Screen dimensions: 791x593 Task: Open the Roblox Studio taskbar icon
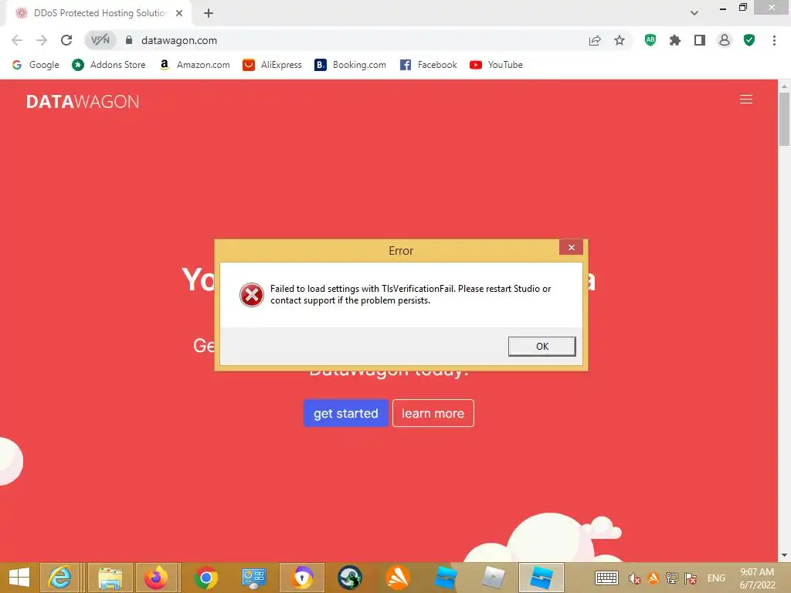point(446,578)
